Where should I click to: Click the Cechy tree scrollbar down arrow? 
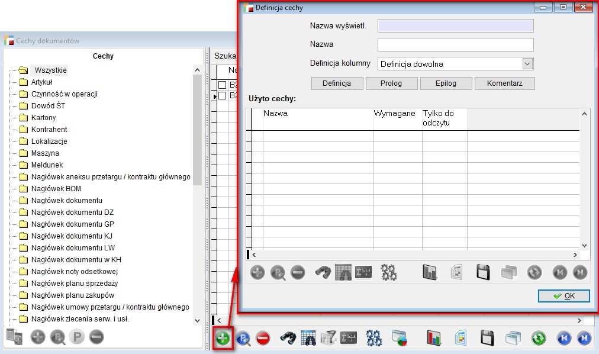tap(198, 320)
